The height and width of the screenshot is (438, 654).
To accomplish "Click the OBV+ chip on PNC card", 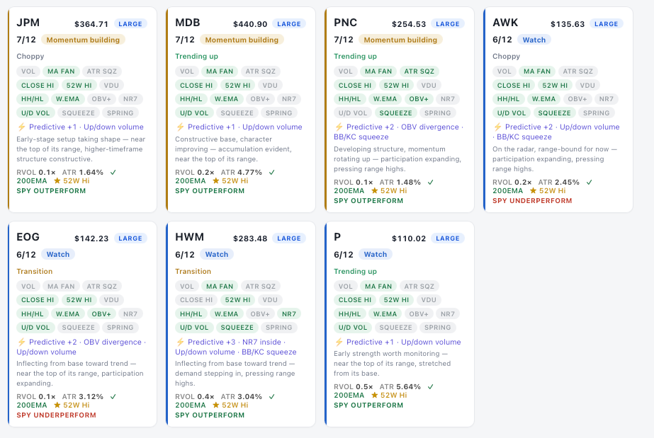I will [x=419, y=99].
